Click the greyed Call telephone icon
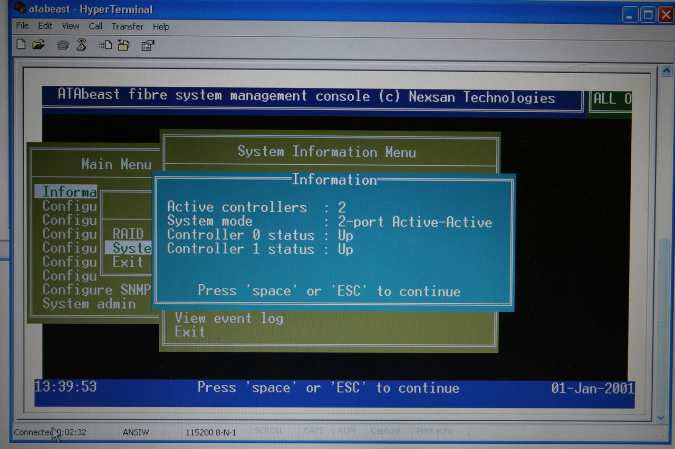The width and height of the screenshot is (675, 449). (x=63, y=45)
